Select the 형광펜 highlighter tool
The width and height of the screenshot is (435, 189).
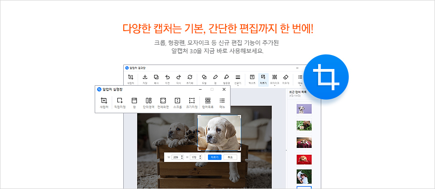point(226,78)
